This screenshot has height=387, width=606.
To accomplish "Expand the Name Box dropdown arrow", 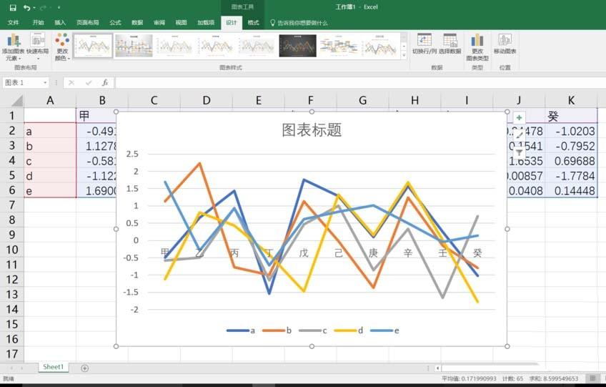I will (45, 83).
